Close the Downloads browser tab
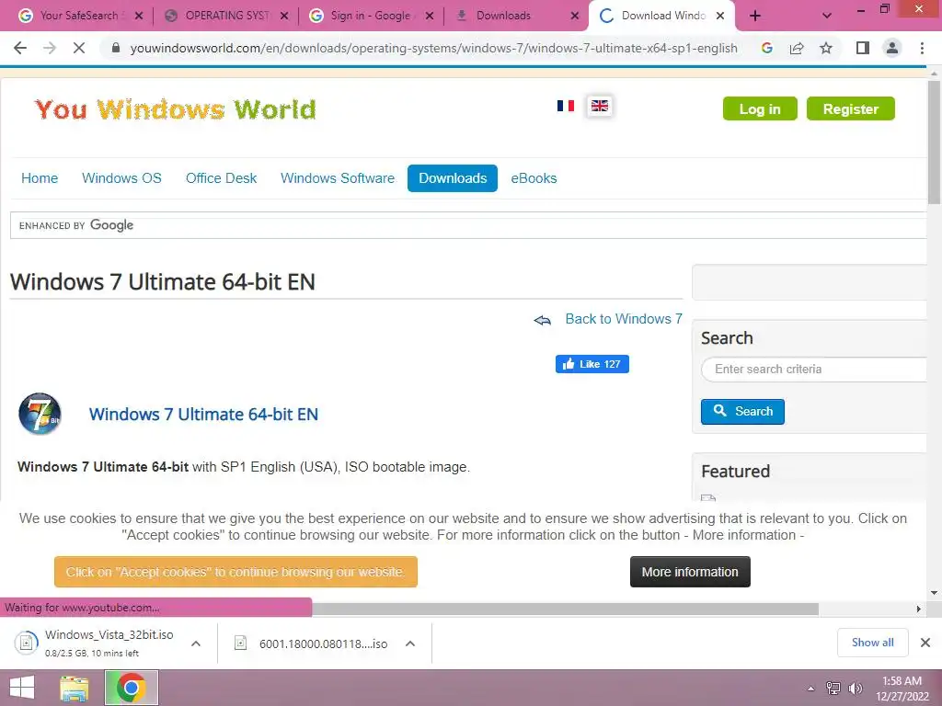Screen dimensions: 942x706 tap(575, 16)
